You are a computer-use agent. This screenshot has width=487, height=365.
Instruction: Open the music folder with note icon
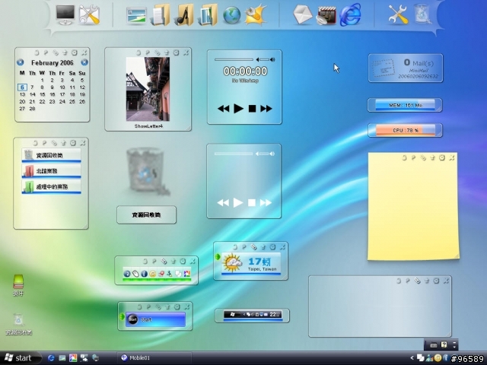tap(184, 14)
